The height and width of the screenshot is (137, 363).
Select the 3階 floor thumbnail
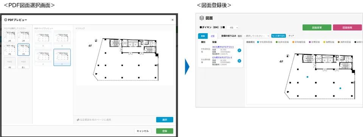coord(10,50)
